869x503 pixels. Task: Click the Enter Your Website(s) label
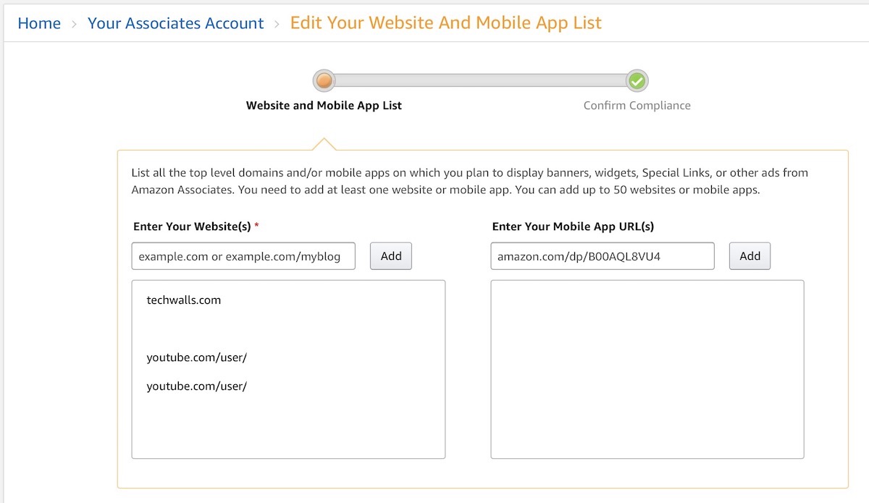[x=192, y=227]
